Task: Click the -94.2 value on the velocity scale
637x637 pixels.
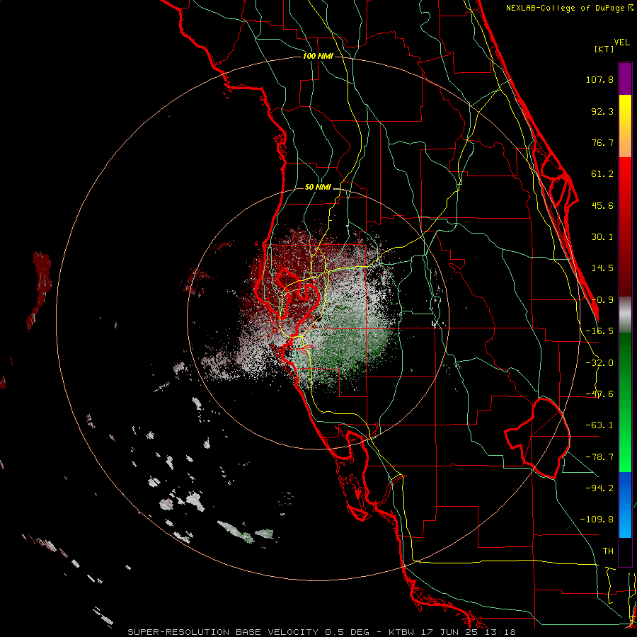Action: point(599,488)
